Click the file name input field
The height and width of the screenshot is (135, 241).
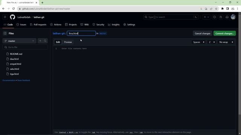(81, 33)
